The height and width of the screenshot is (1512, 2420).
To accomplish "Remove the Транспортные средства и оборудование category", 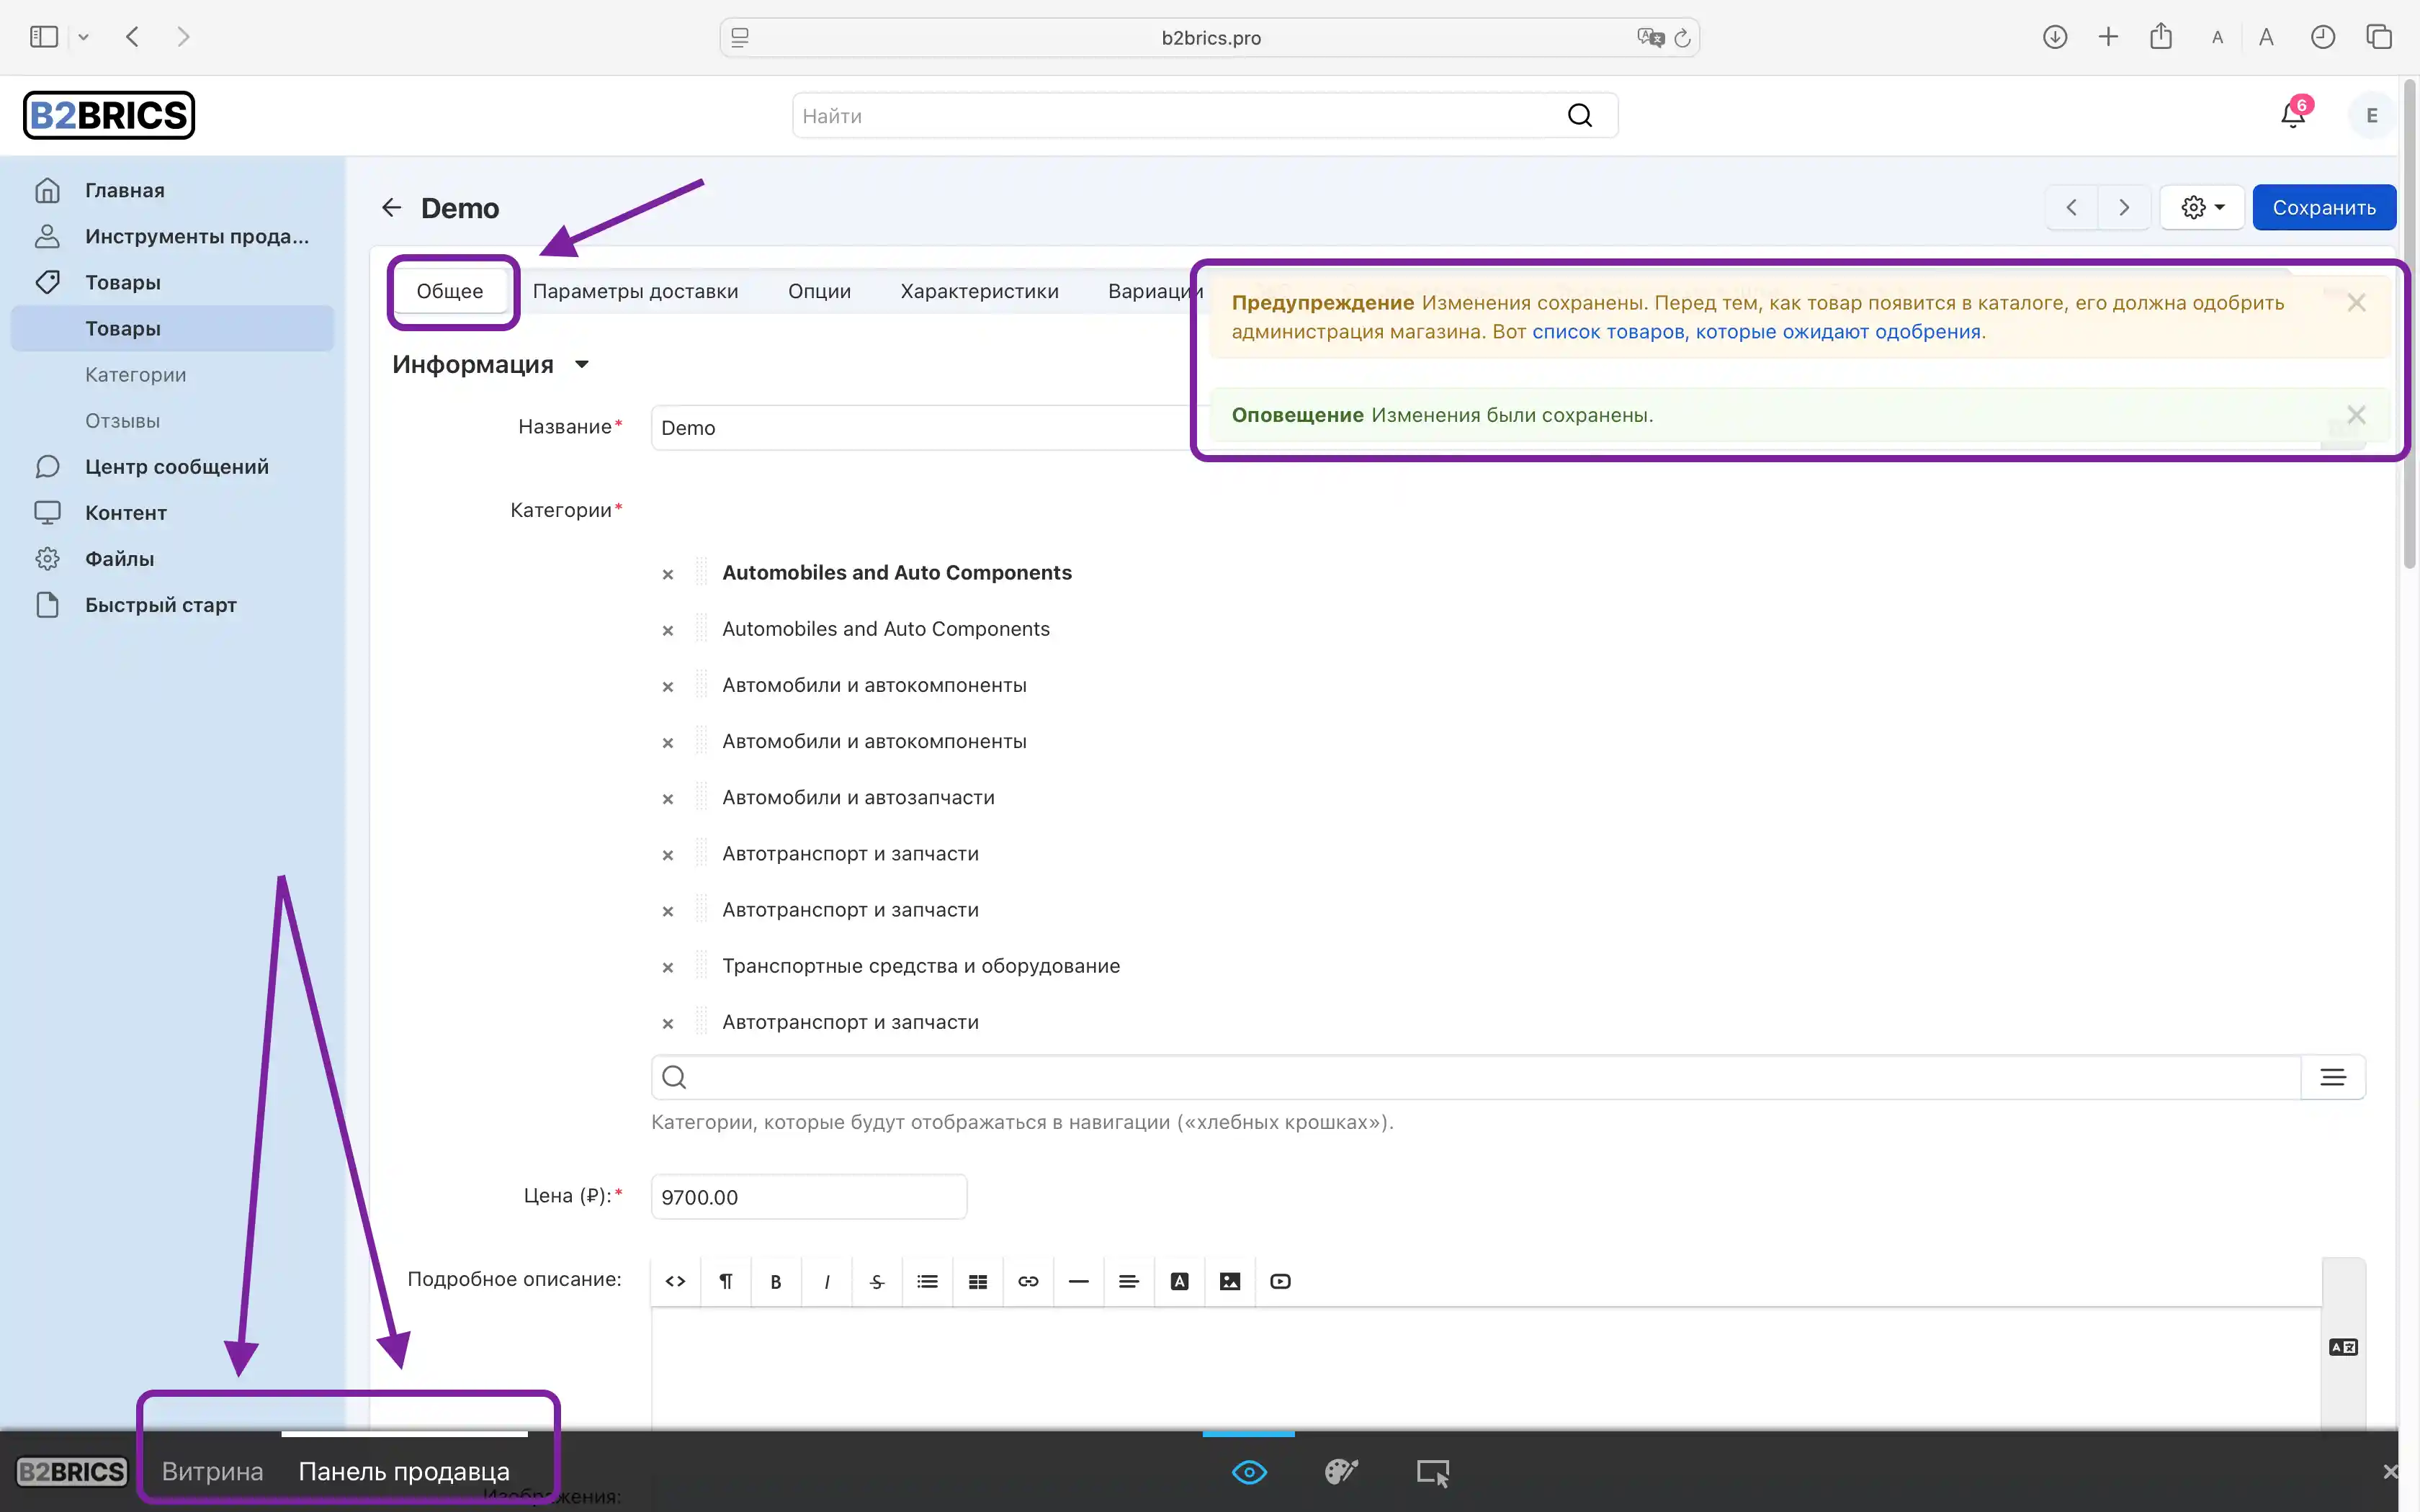I will click(x=668, y=967).
